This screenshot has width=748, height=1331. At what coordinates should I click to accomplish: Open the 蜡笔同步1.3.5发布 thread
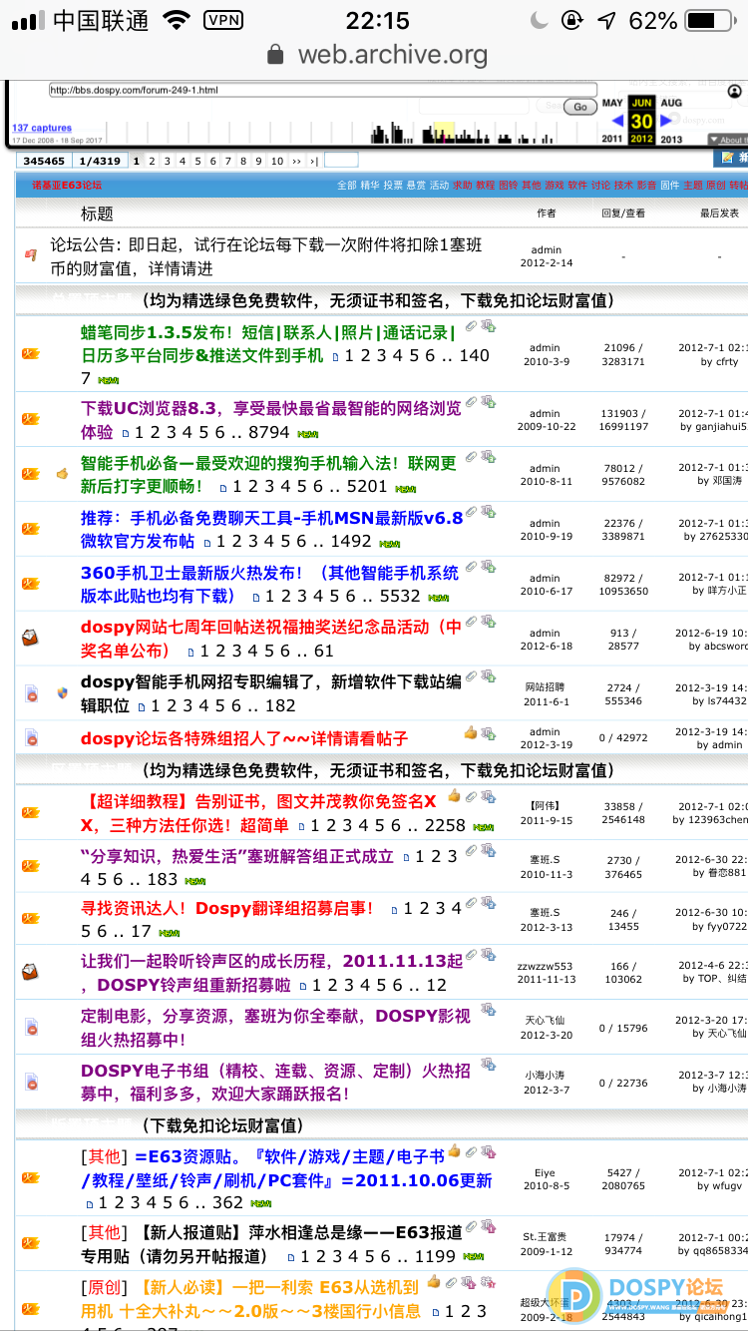pos(267,343)
